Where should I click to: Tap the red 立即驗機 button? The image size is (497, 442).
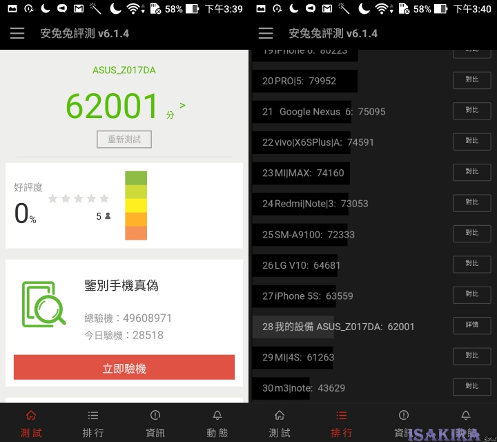click(124, 367)
